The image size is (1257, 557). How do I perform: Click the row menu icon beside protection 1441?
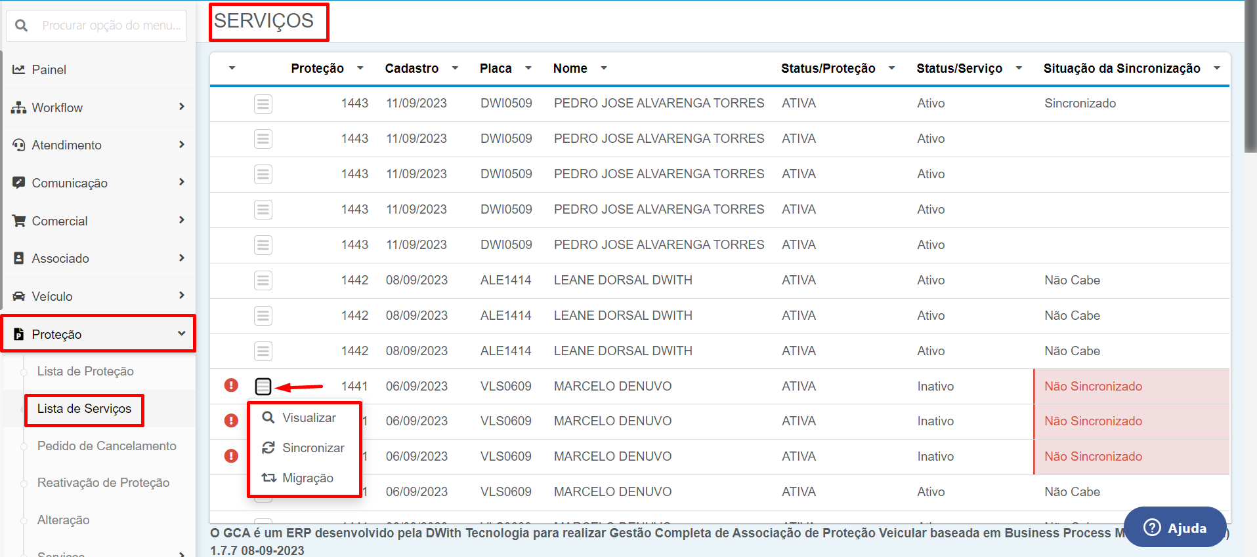click(x=263, y=387)
